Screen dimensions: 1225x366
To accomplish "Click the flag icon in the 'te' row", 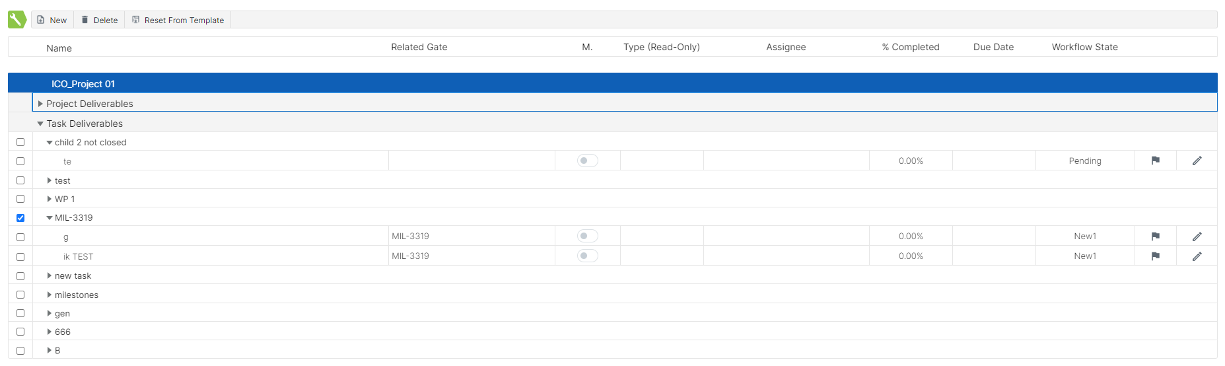I will coord(1155,161).
